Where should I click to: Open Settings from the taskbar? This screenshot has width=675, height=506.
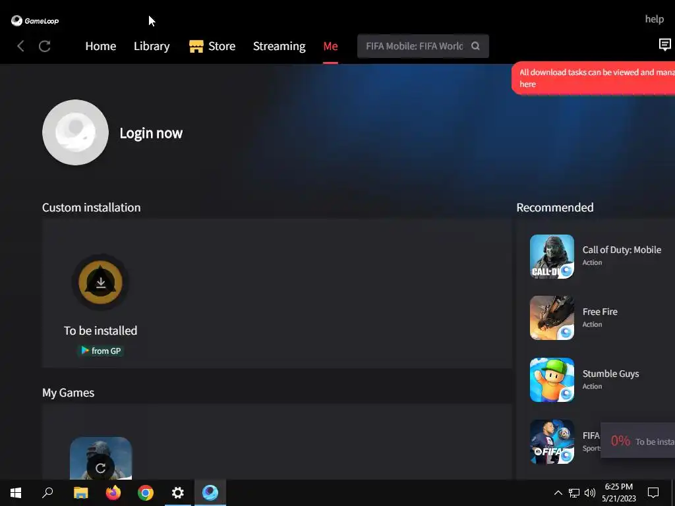(178, 493)
